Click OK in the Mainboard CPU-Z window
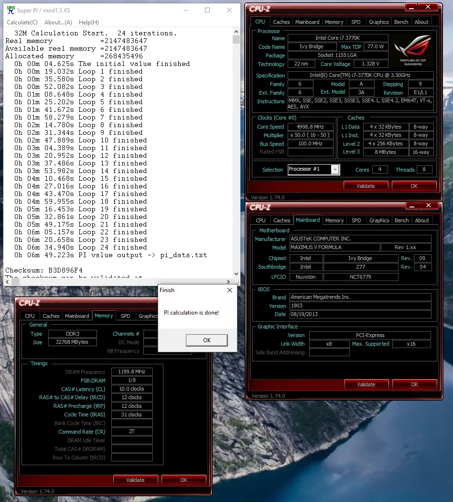 click(415, 384)
